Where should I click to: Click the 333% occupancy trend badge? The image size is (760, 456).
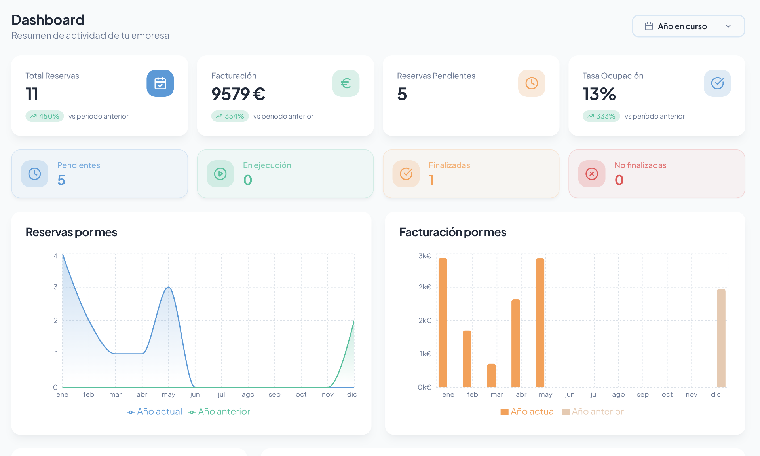tap(601, 116)
